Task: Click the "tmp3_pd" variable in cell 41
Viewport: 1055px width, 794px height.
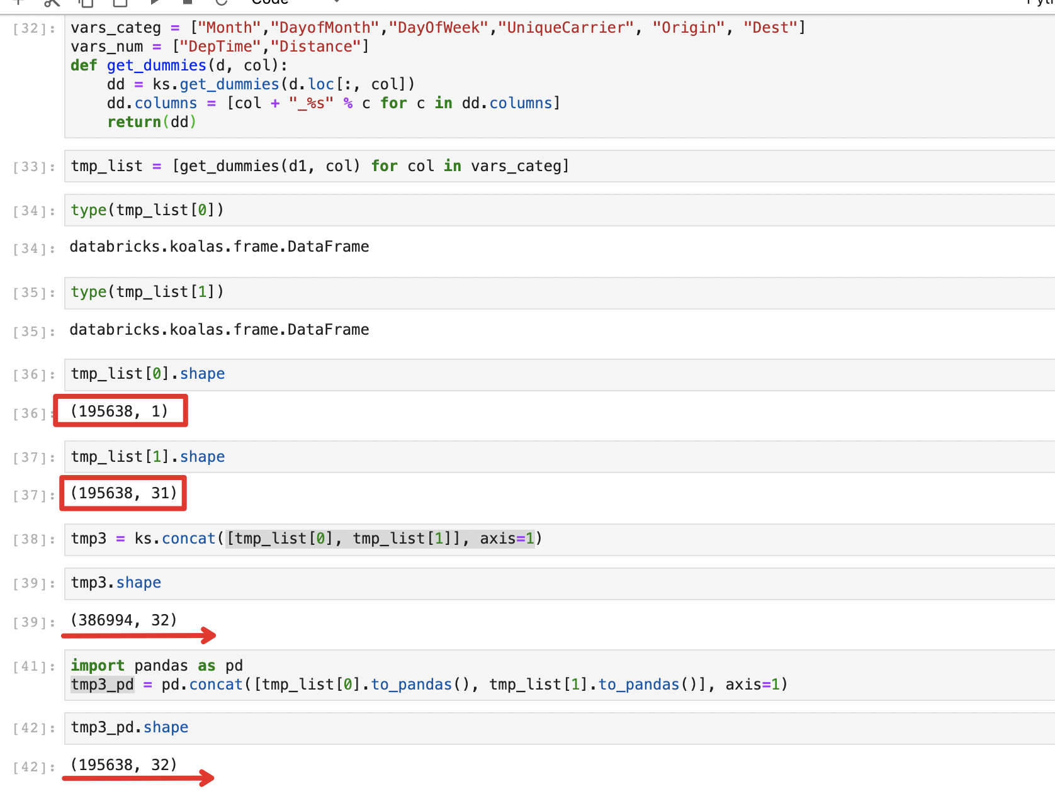Action: [103, 685]
